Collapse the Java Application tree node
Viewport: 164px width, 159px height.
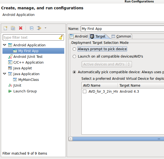pos(4,74)
